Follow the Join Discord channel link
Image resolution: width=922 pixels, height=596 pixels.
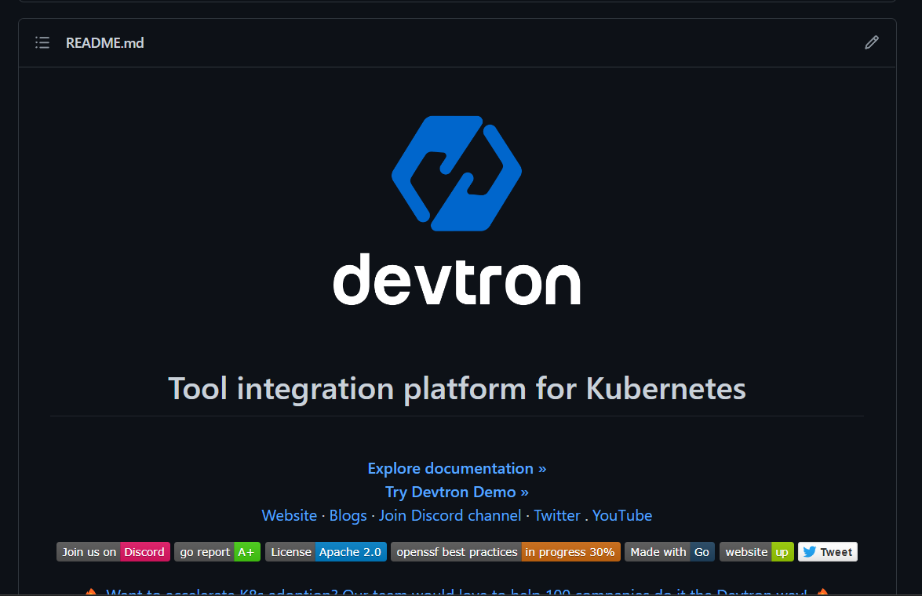pos(450,515)
